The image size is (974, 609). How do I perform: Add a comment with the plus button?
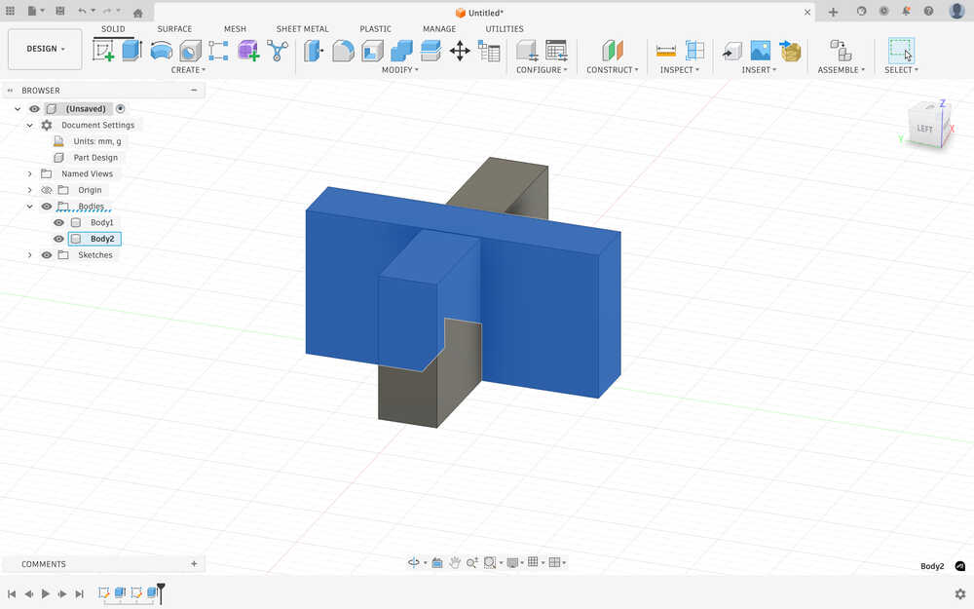194,563
